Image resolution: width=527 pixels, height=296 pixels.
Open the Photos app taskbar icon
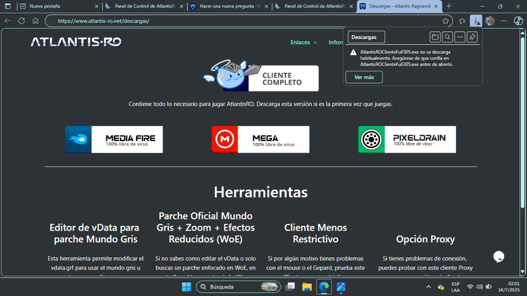coord(341,287)
